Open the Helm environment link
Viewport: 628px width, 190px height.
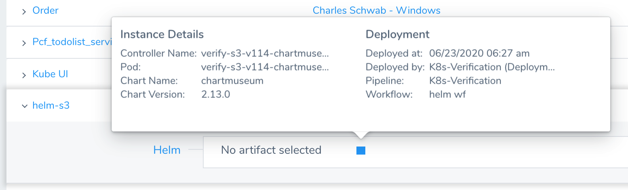point(167,150)
